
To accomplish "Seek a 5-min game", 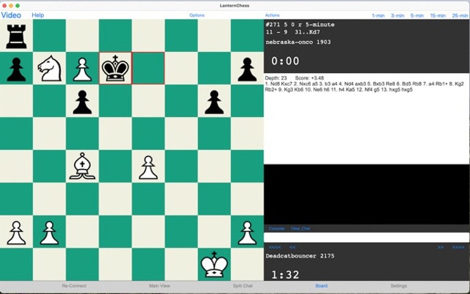I will tap(417, 16).
